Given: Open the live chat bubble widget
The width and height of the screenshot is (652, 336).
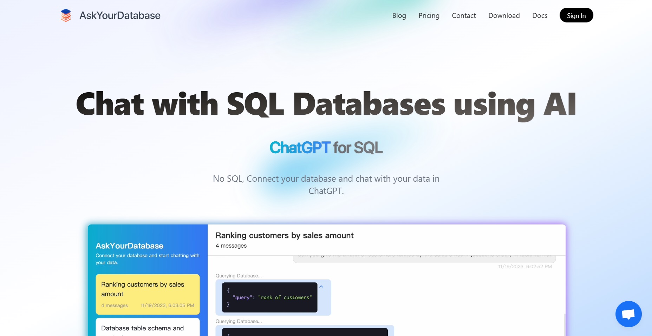Looking at the screenshot, I should coord(628,314).
